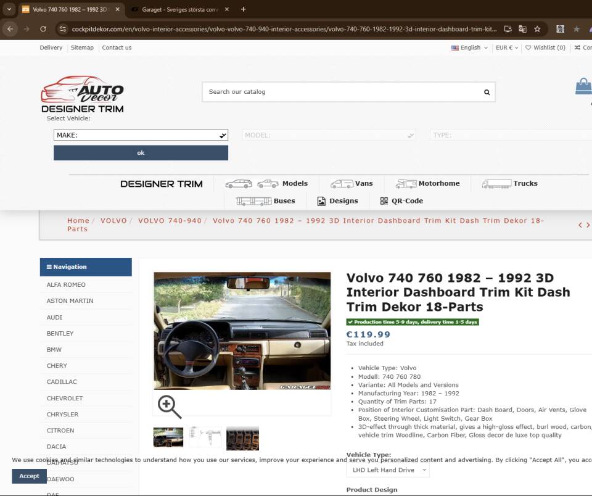Bookmark this page with the star icon
Image resolution: width=592 pixels, height=496 pixels.
[x=537, y=29]
